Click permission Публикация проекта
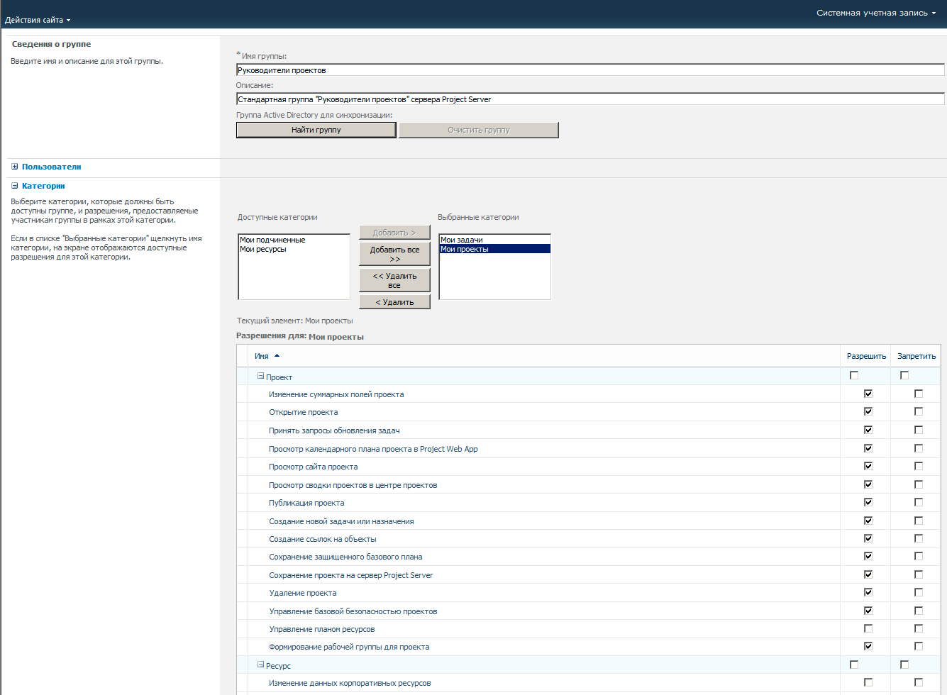947x695 pixels. click(306, 503)
